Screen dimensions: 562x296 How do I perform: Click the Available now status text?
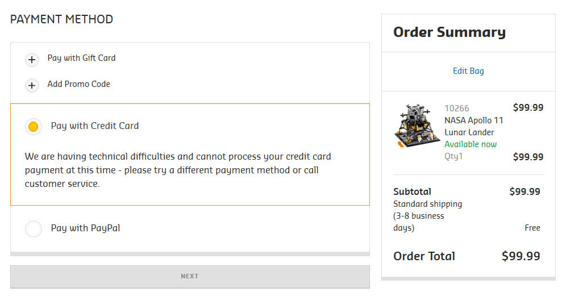471,144
